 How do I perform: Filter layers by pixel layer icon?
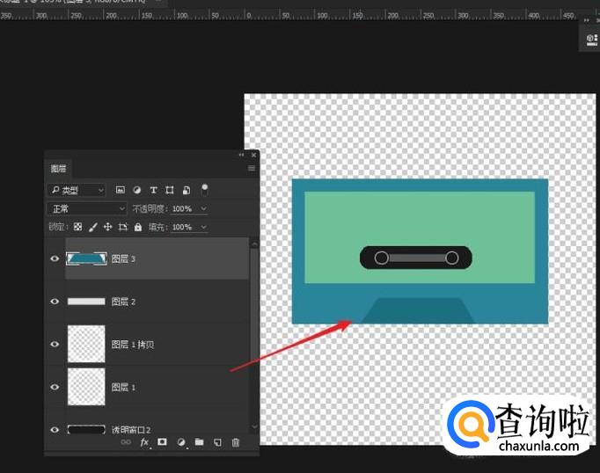click(x=121, y=190)
